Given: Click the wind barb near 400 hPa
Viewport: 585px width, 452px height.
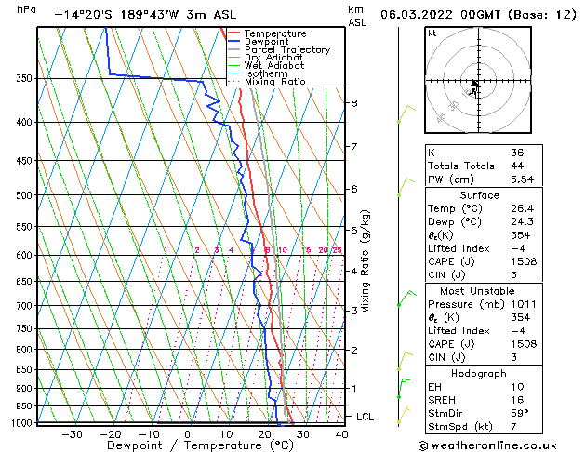Looking at the screenshot, I should (x=404, y=114).
